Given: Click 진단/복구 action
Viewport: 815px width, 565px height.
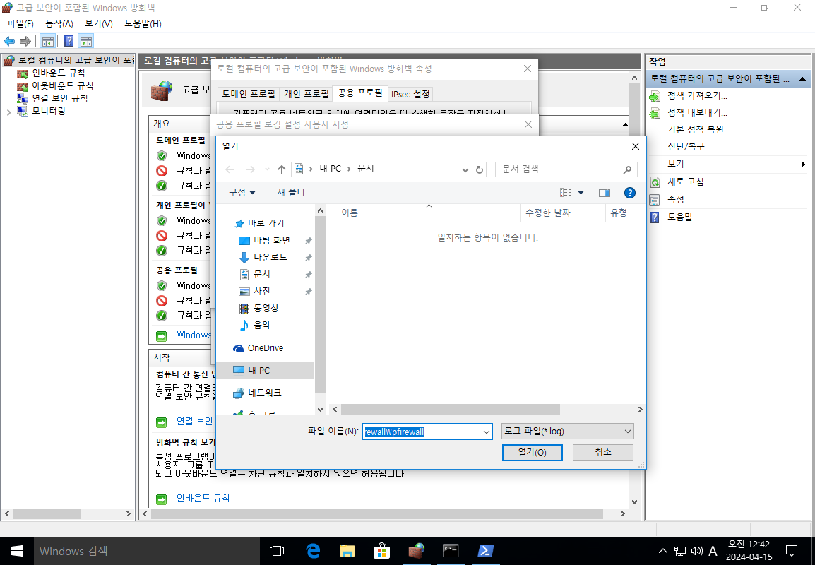Looking at the screenshot, I should tap(686, 147).
